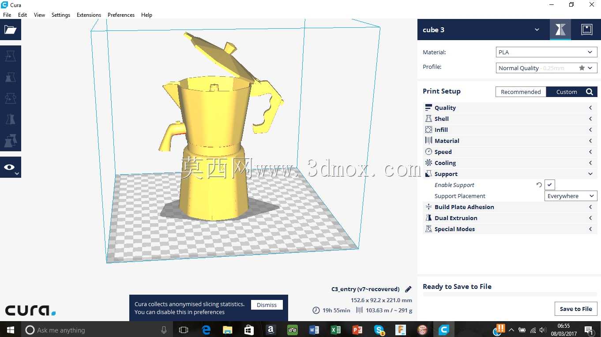Screen dimensions: 601x337
Task: Open file with the folder icon
Action: [x=10, y=30]
